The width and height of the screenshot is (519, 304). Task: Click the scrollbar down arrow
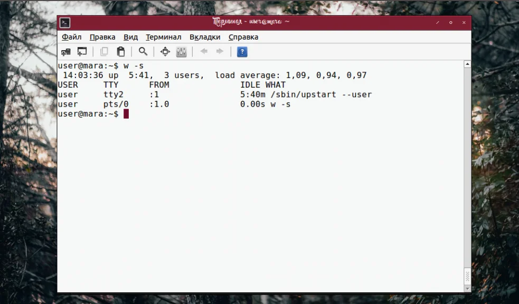click(467, 289)
